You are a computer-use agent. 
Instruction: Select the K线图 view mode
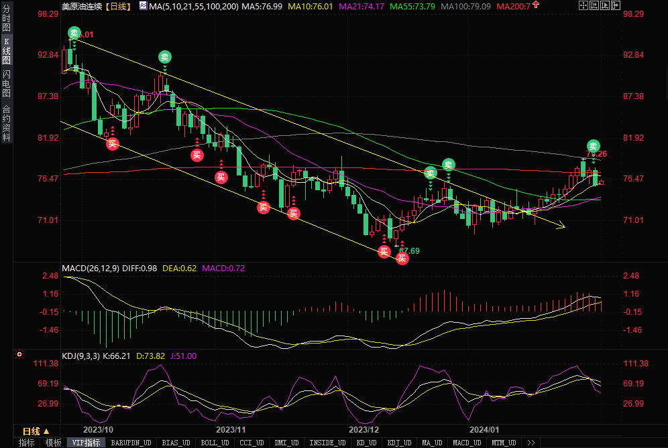coord(7,50)
